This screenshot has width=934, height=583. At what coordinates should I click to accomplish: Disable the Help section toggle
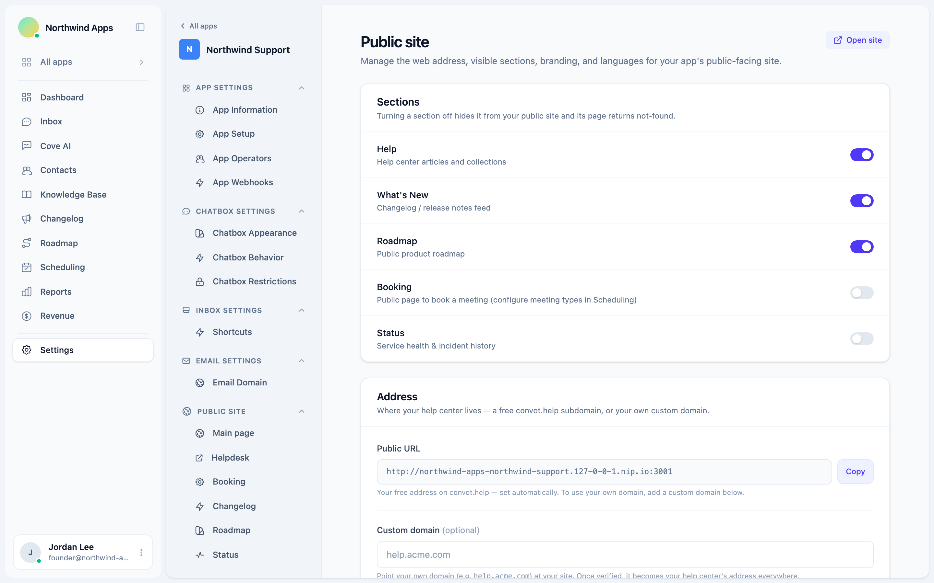[861, 154]
